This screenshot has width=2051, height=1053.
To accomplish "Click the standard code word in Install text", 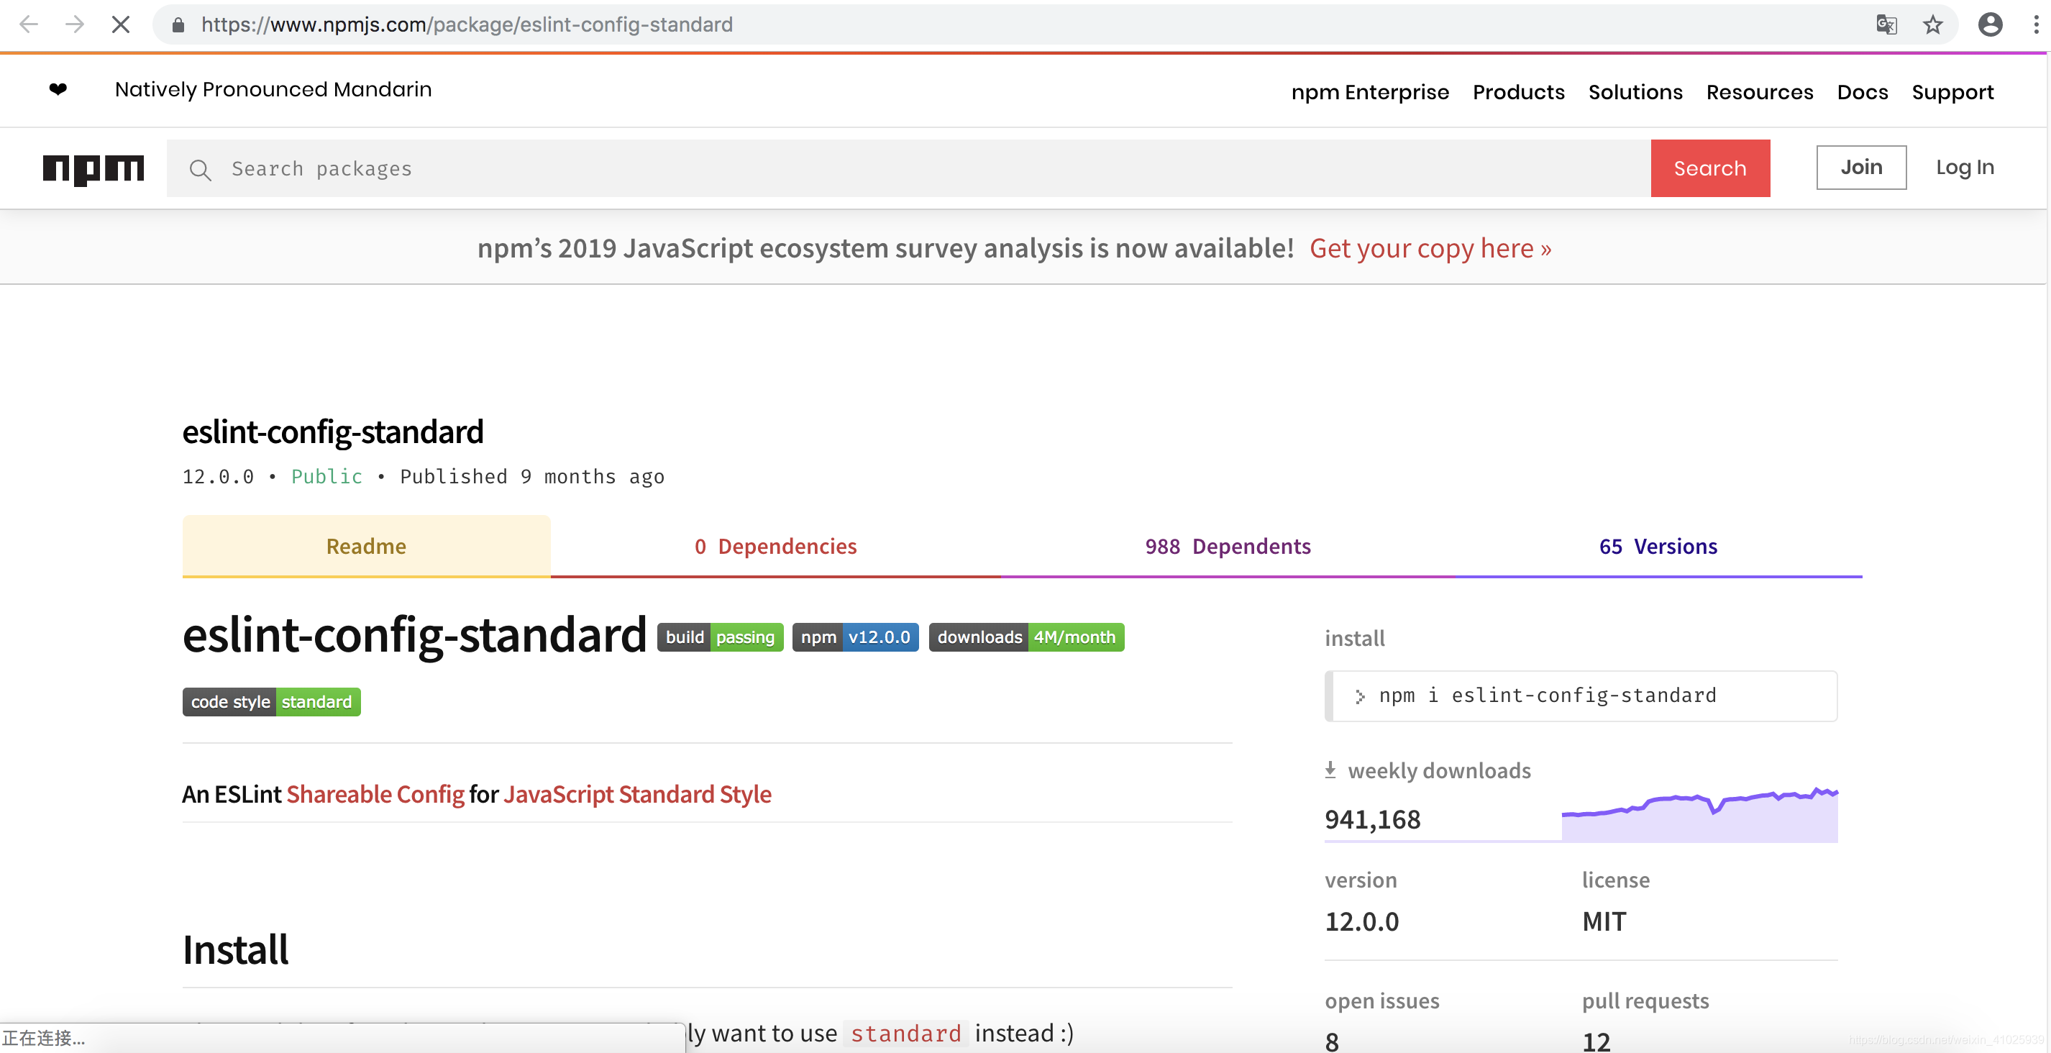I will pyautogui.click(x=906, y=1033).
